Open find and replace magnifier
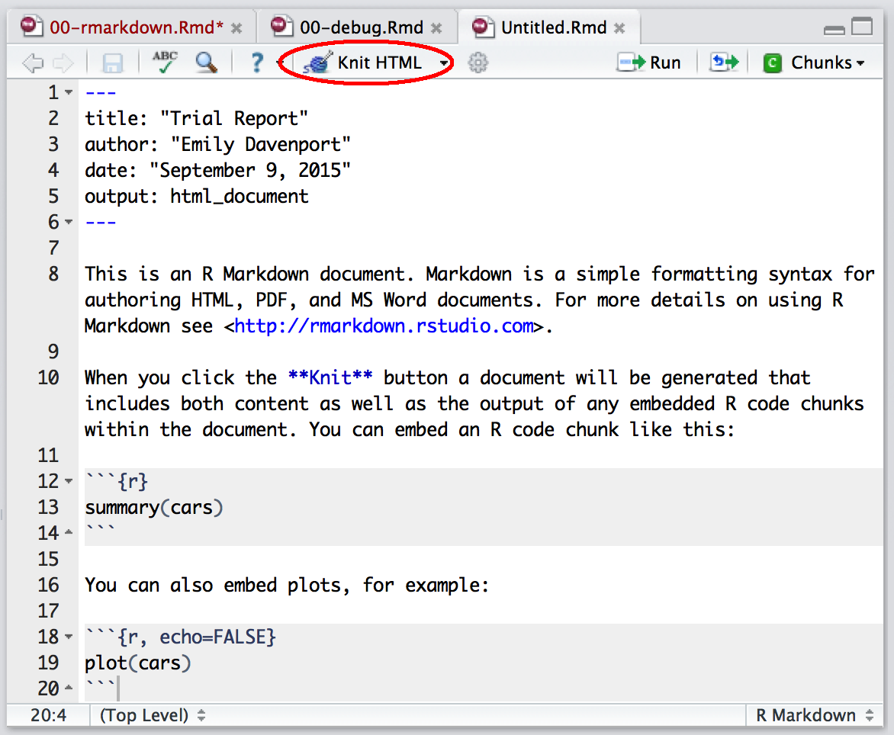 206,63
